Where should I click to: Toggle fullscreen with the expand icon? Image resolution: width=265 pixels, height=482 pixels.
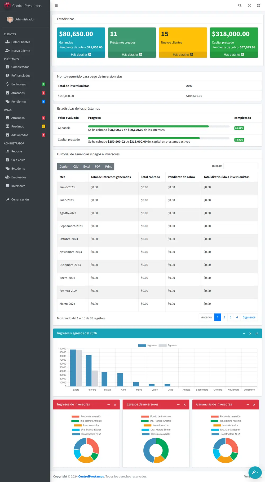(x=249, y=6)
